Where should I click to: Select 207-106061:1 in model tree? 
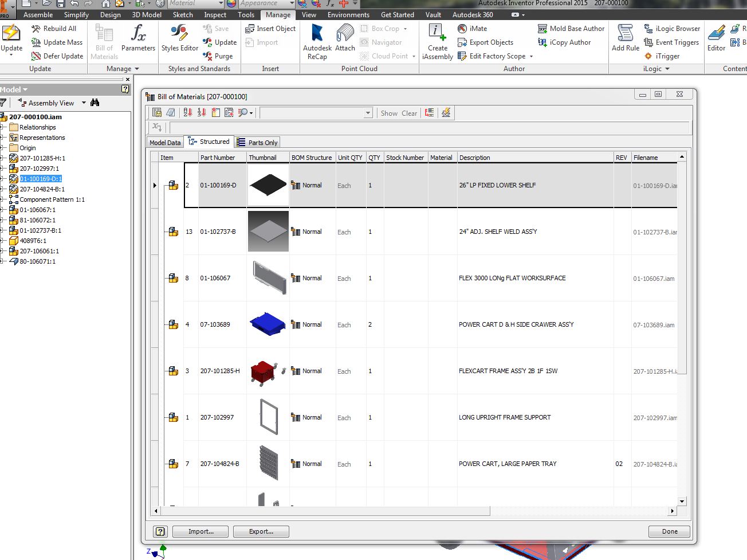39,251
